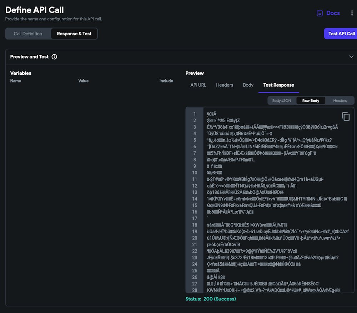Click the Define API Call title
The height and width of the screenshot is (313, 357).
click(x=34, y=10)
